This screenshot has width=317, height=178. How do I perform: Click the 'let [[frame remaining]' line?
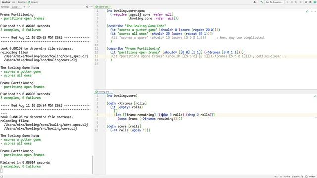[x=164, y=115]
